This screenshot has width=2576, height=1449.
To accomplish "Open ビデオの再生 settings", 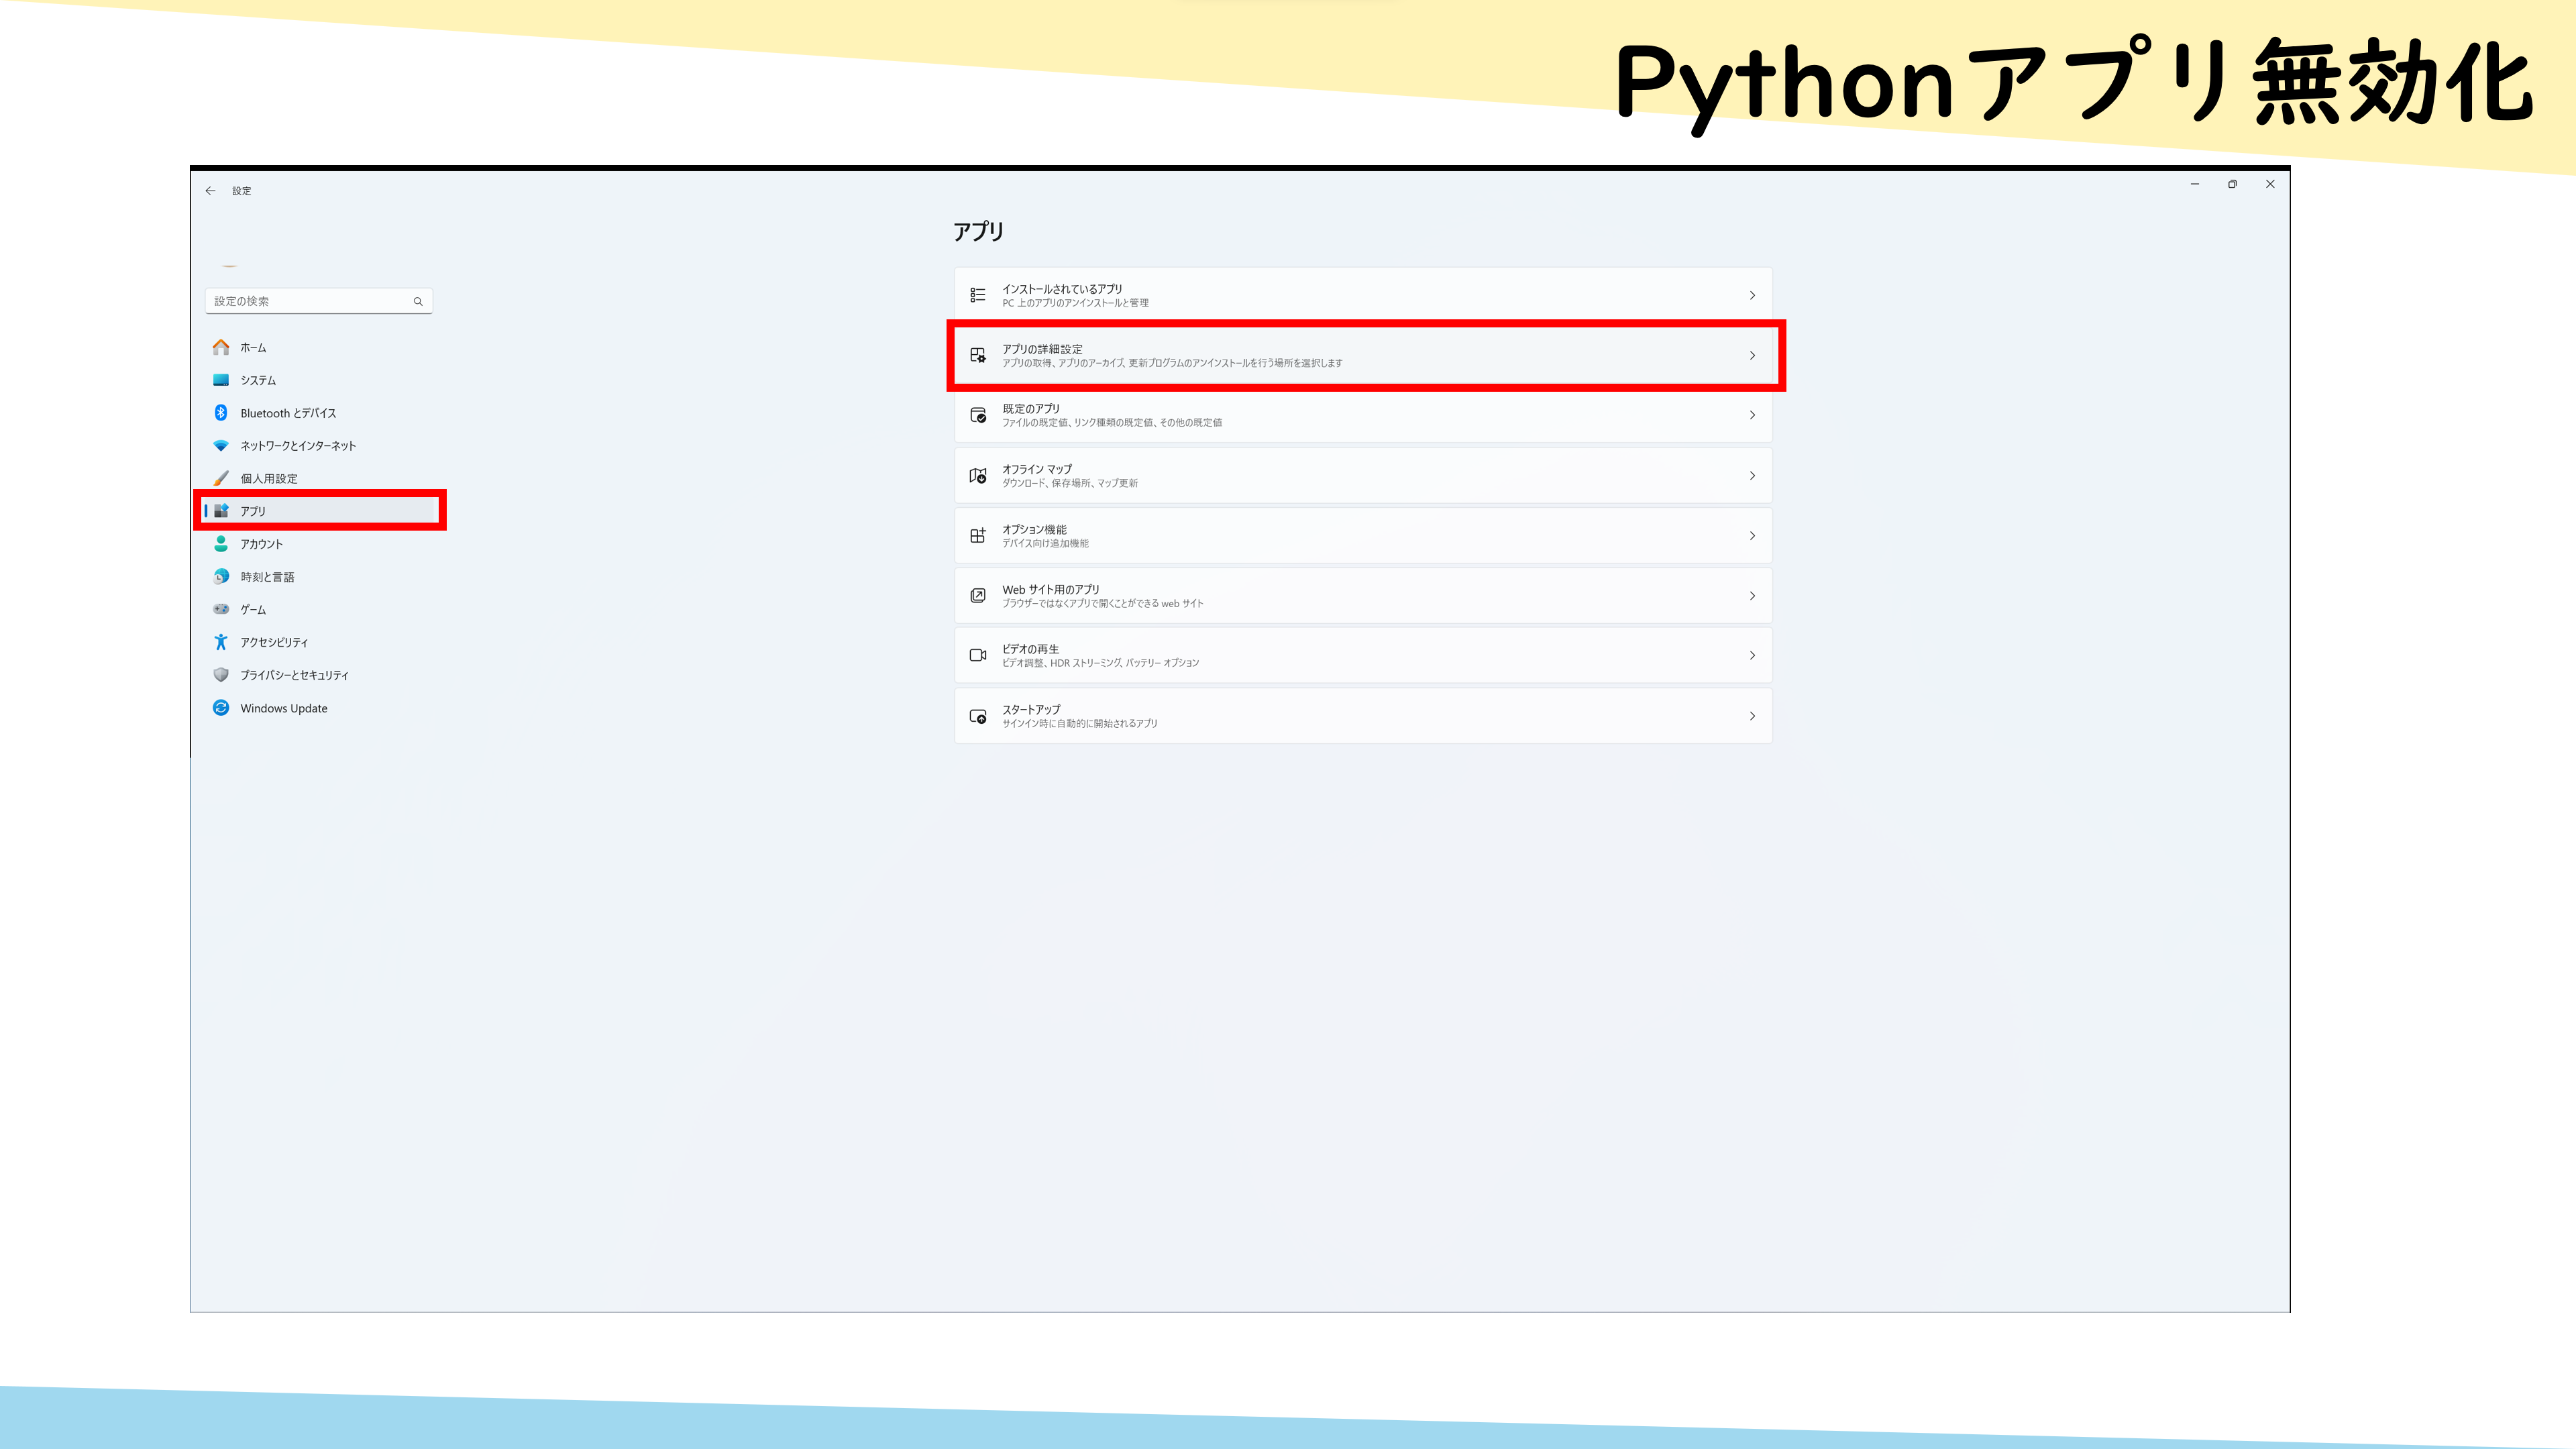I will (1363, 656).
